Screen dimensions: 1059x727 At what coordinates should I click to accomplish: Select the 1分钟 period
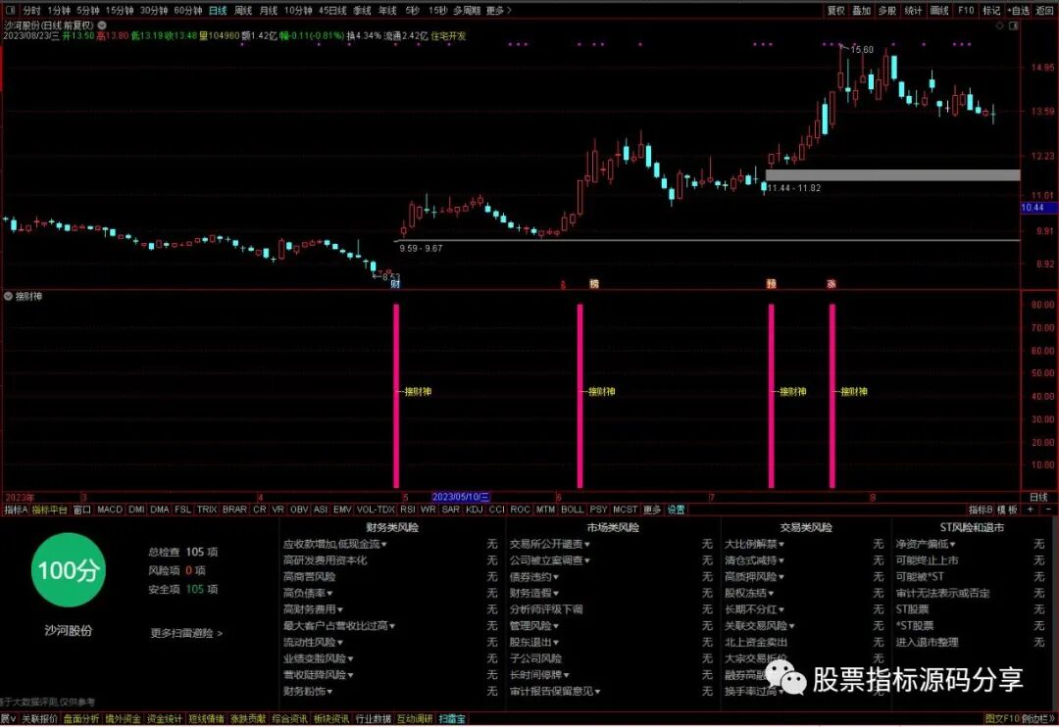coord(59,10)
